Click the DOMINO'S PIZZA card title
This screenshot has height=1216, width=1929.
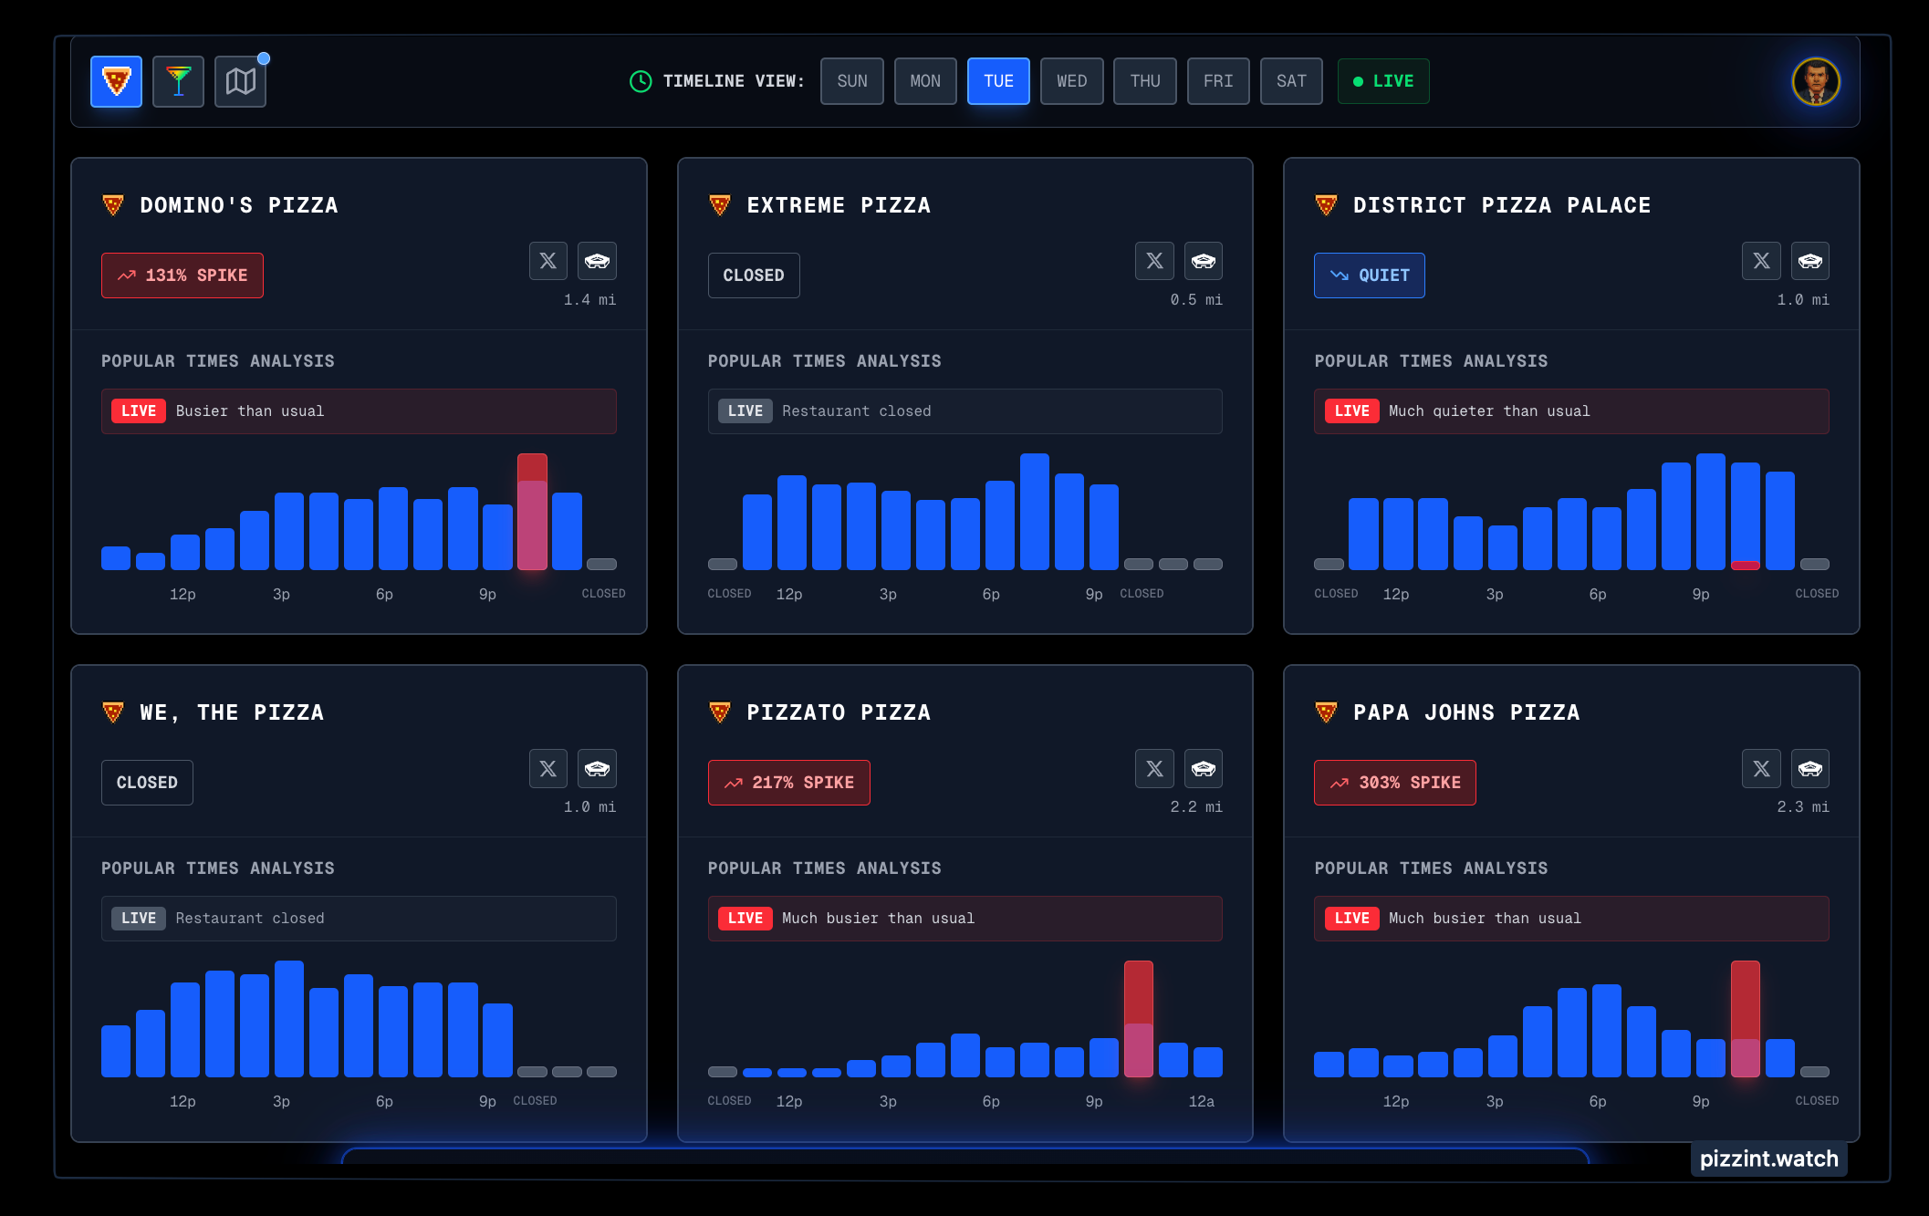(239, 205)
